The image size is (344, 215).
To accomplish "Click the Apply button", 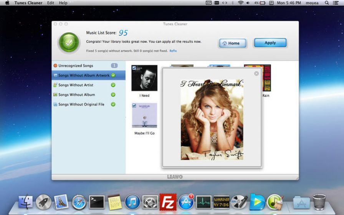I will click(x=270, y=43).
